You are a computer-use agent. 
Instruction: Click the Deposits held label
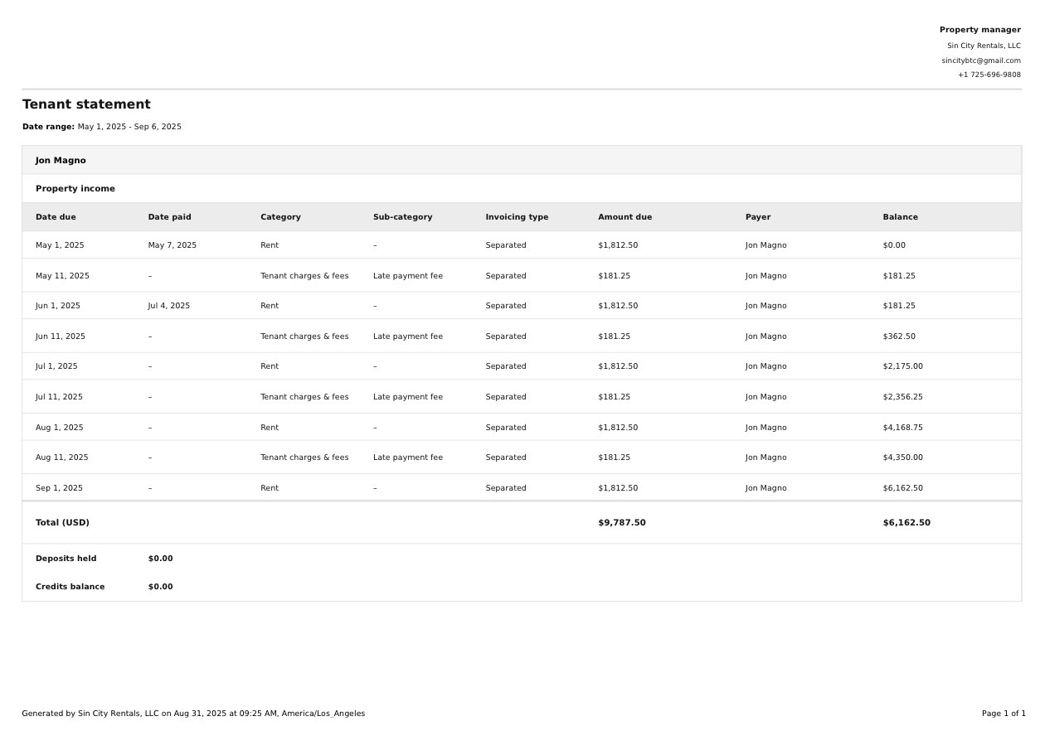[66, 559]
